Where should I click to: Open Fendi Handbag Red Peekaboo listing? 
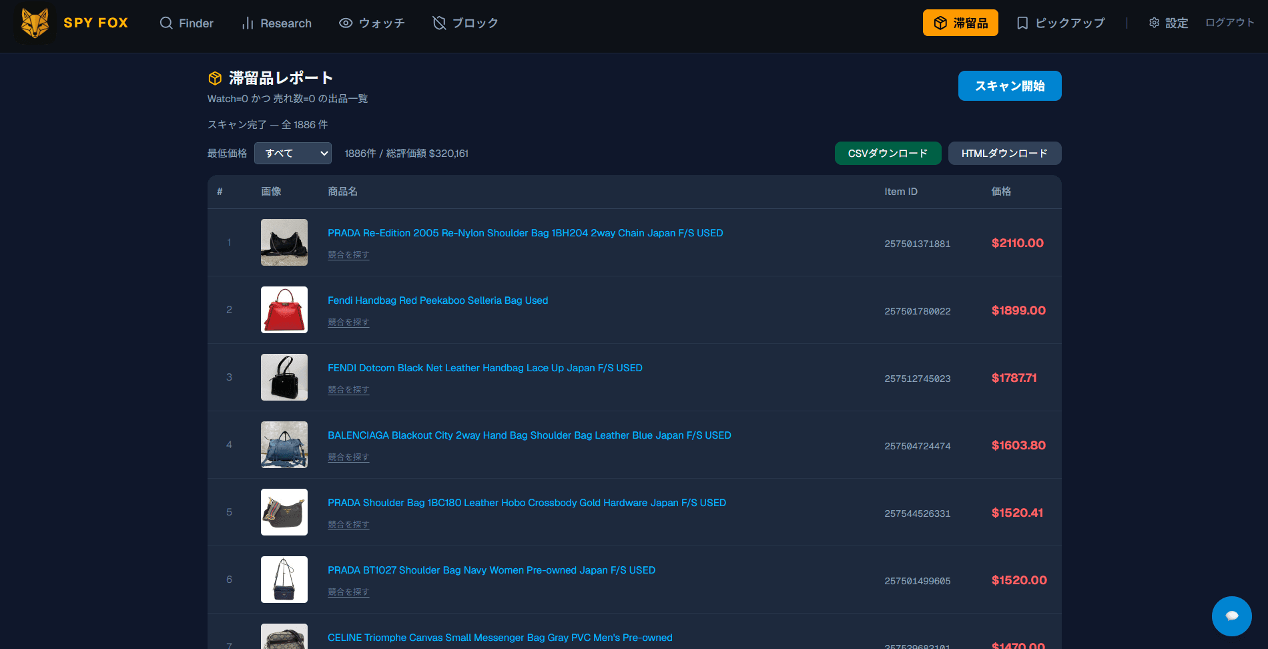[438, 300]
